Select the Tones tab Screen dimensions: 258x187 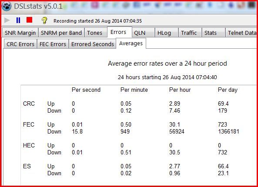[x=94, y=33]
